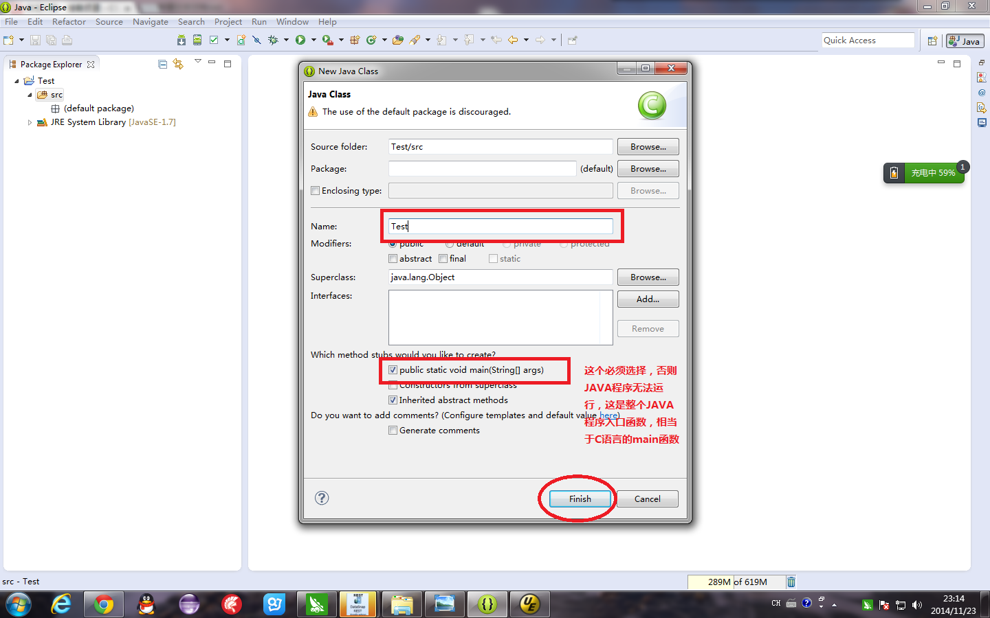Click the Open Type icon
Viewport: 990px width, 618px height.
point(398,40)
